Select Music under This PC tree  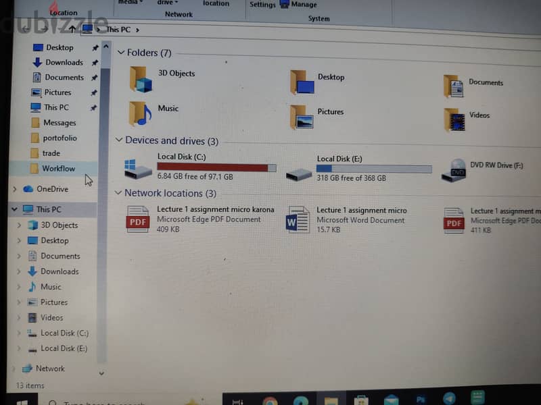51,287
